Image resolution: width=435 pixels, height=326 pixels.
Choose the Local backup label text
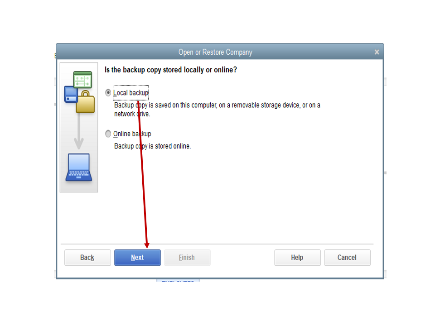tap(130, 92)
